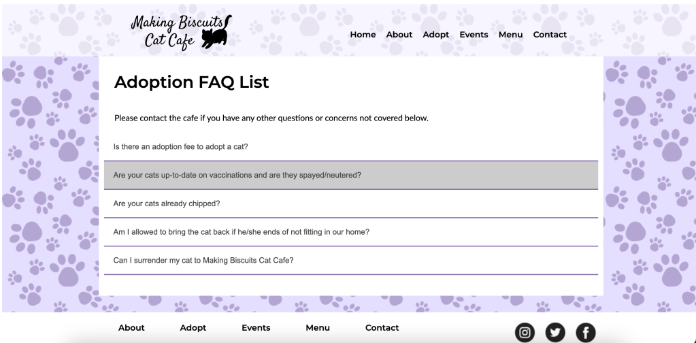Open Events in the top navigation
This screenshot has width=696, height=343.
[x=474, y=35]
